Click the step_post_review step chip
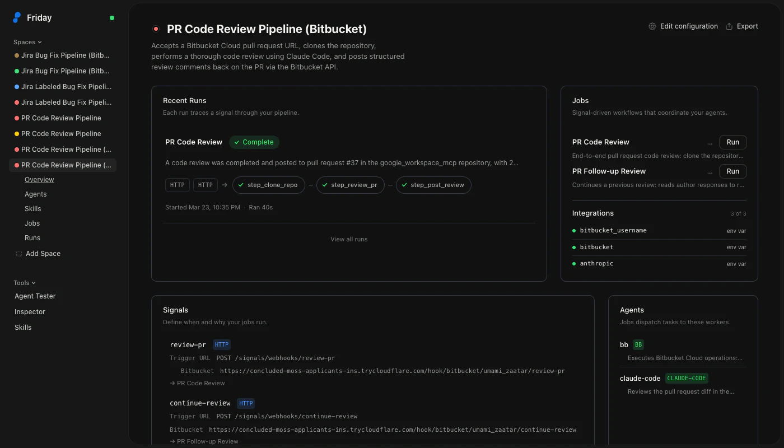The image size is (784, 448). [433, 185]
